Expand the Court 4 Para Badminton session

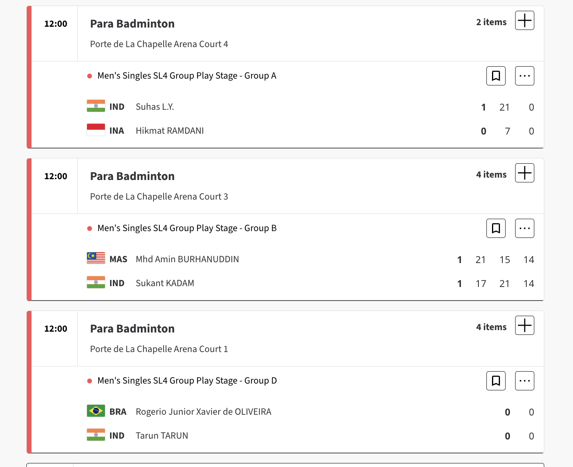tap(524, 20)
